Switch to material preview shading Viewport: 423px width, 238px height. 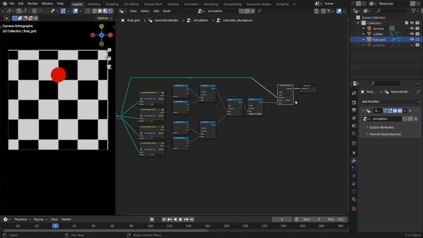click(105, 11)
